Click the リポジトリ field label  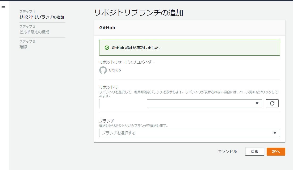point(108,87)
